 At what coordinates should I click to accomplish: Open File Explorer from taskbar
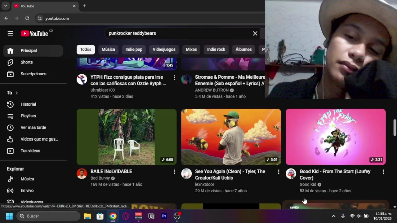(x=87, y=216)
